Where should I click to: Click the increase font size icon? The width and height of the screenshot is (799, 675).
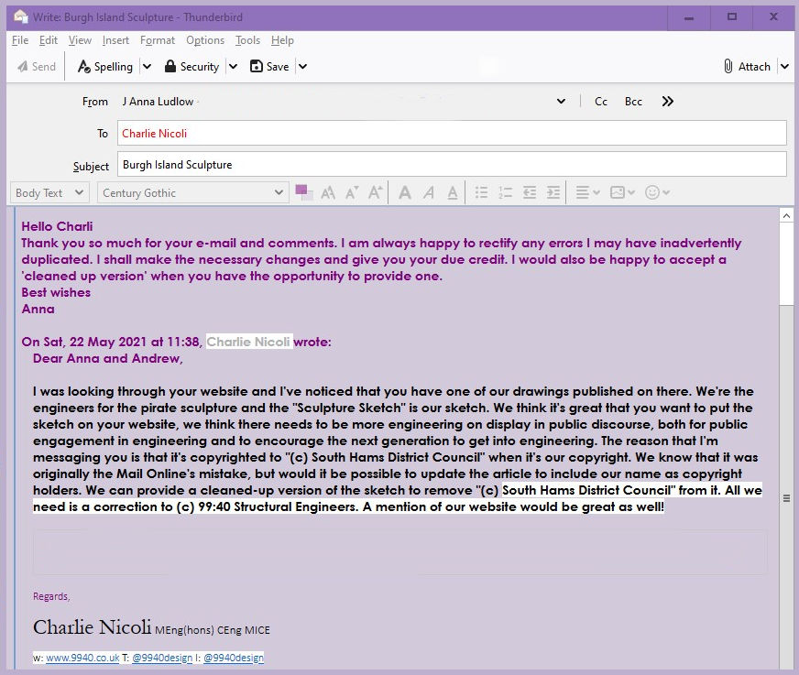tap(374, 192)
